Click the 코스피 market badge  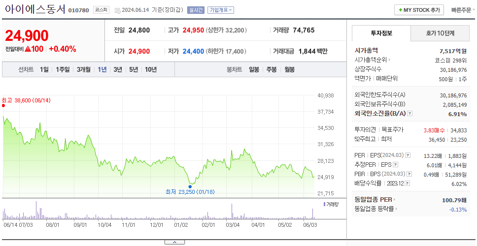click(x=102, y=10)
